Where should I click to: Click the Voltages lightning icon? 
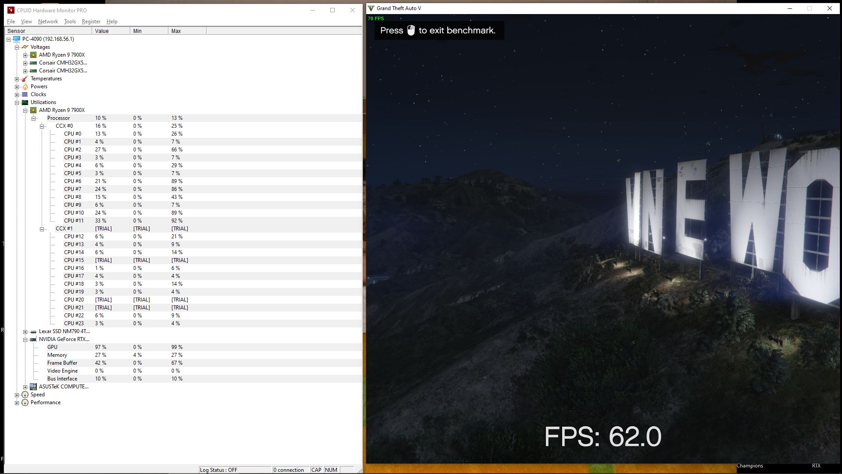25,47
